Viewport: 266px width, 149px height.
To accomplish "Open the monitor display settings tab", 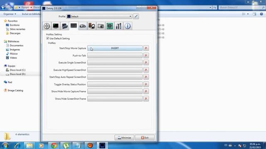I will coord(56,26).
